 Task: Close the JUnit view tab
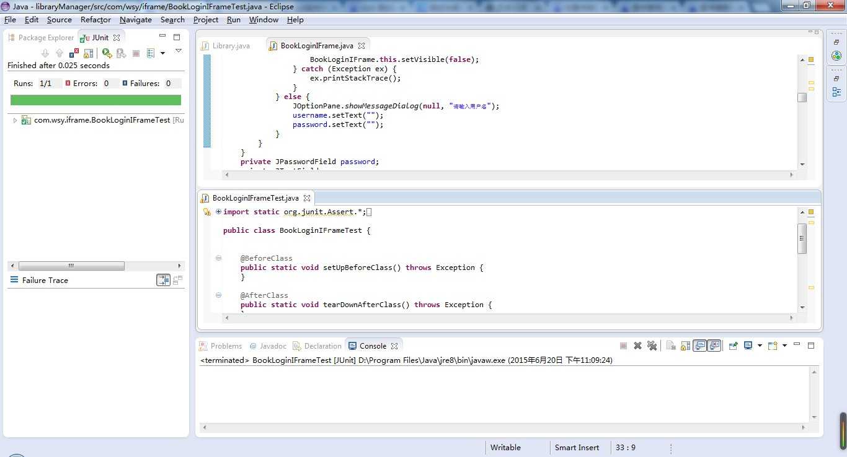click(x=116, y=37)
